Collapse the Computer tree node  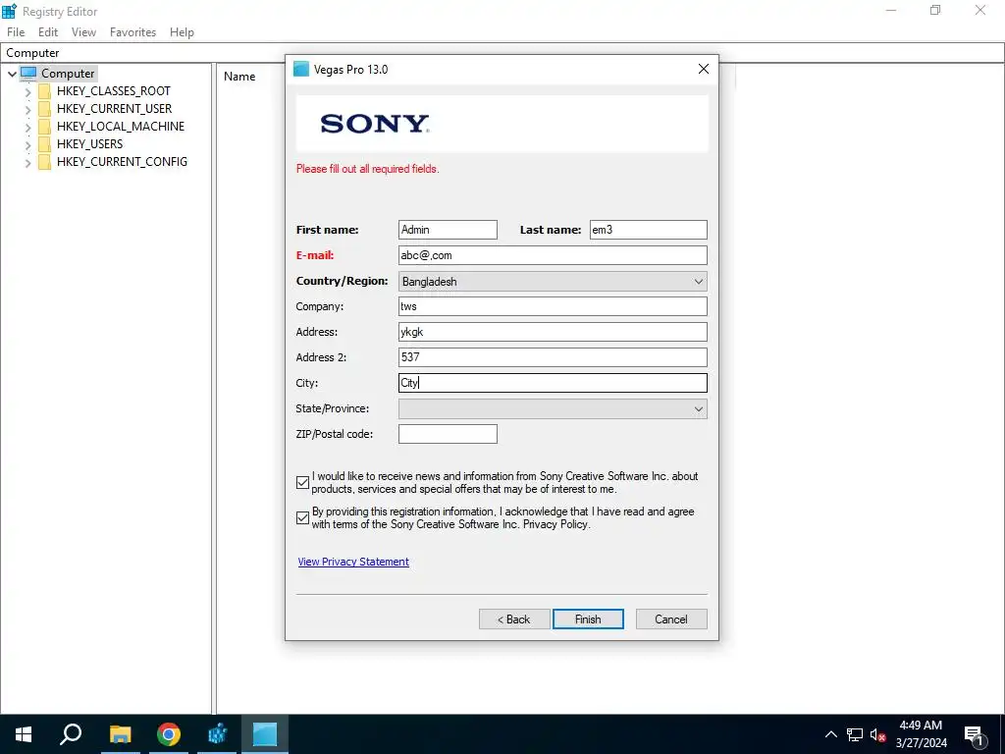(x=12, y=74)
